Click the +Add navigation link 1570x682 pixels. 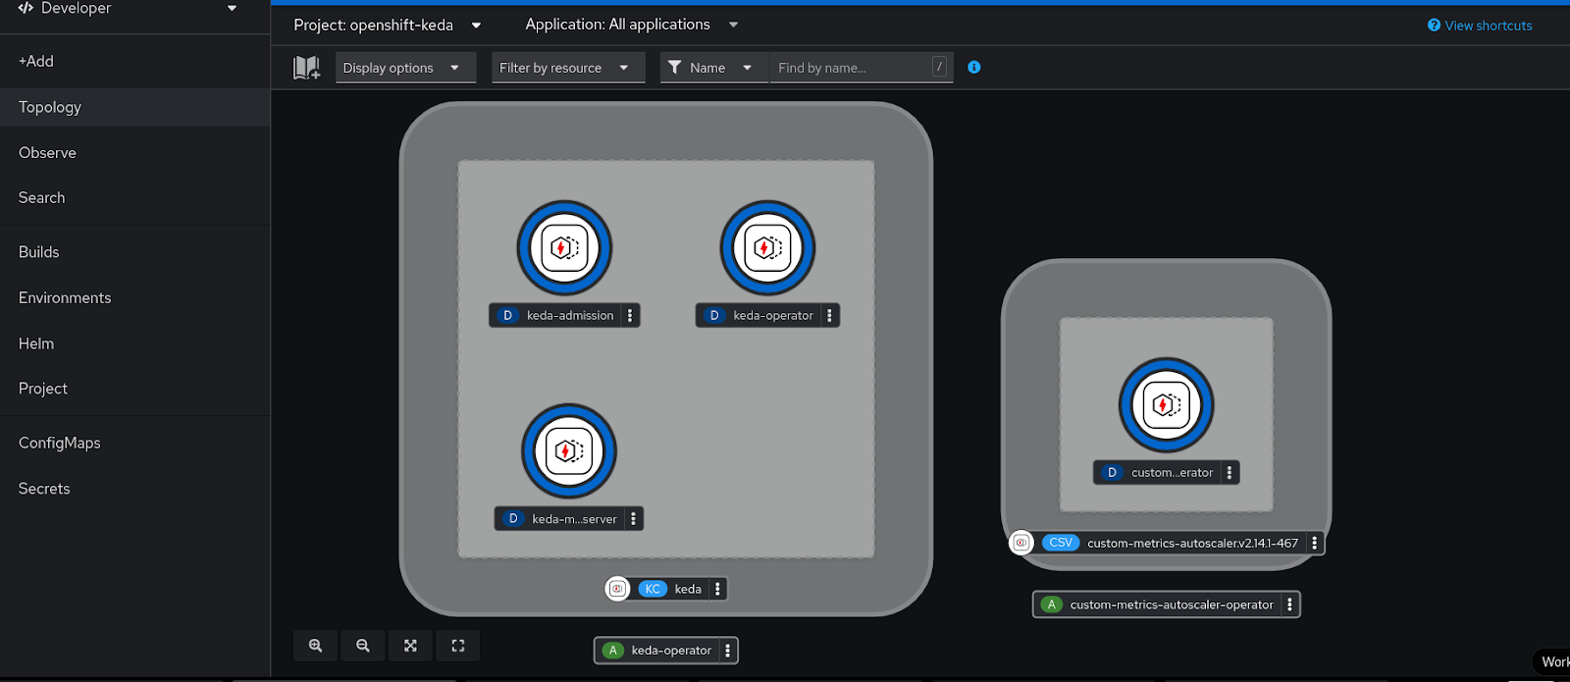pos(36,61)
